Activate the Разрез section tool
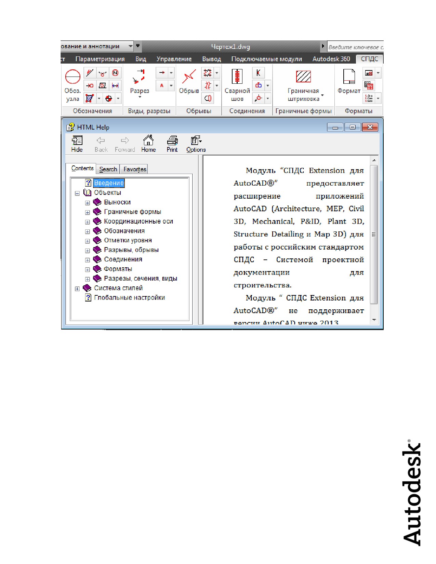 click(x=140, y=83)
